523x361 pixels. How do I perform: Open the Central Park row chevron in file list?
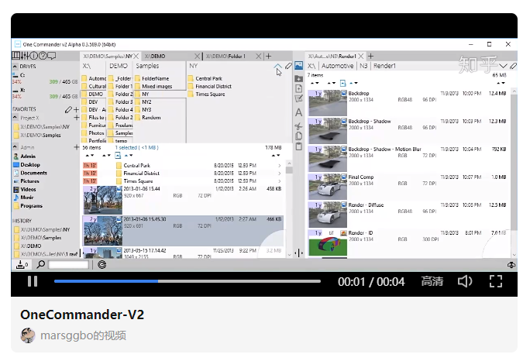(280, 165)
